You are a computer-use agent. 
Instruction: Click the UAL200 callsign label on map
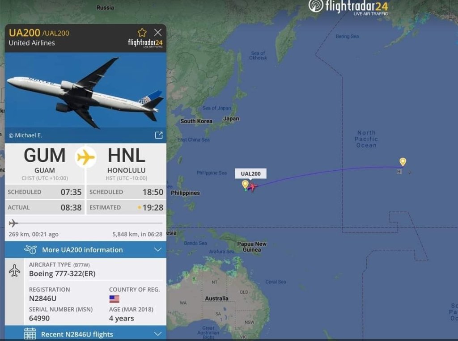tap(250, 174)
